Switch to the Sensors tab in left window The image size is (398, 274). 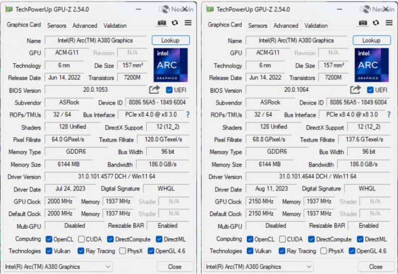(57, 26)
